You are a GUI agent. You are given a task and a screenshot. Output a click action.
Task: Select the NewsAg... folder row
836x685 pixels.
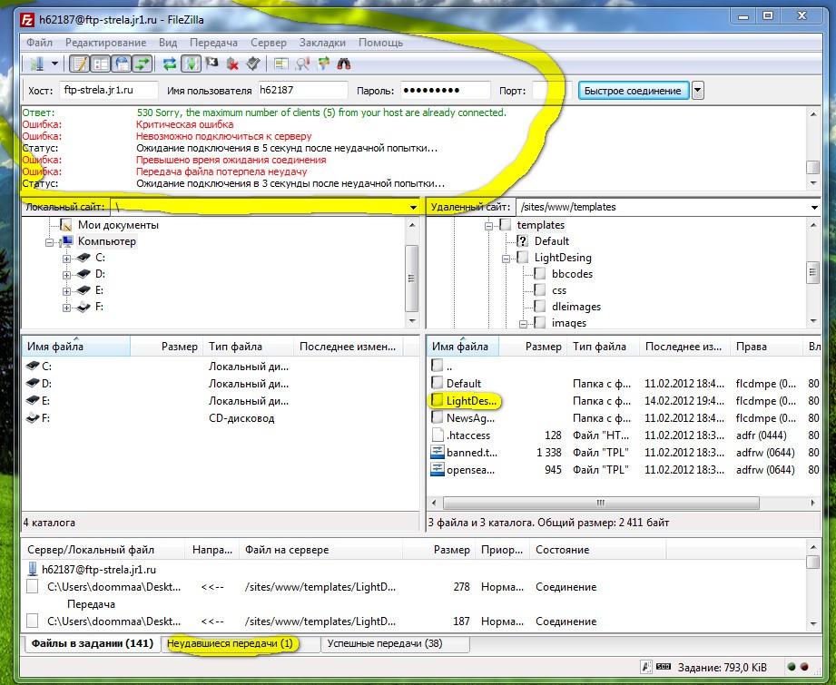coord(624,418)
